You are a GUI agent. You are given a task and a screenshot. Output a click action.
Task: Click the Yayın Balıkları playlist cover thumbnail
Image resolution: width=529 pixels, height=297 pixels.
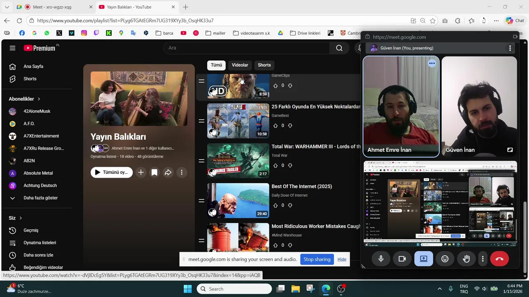pyautogui.click(x=139, y=99)
